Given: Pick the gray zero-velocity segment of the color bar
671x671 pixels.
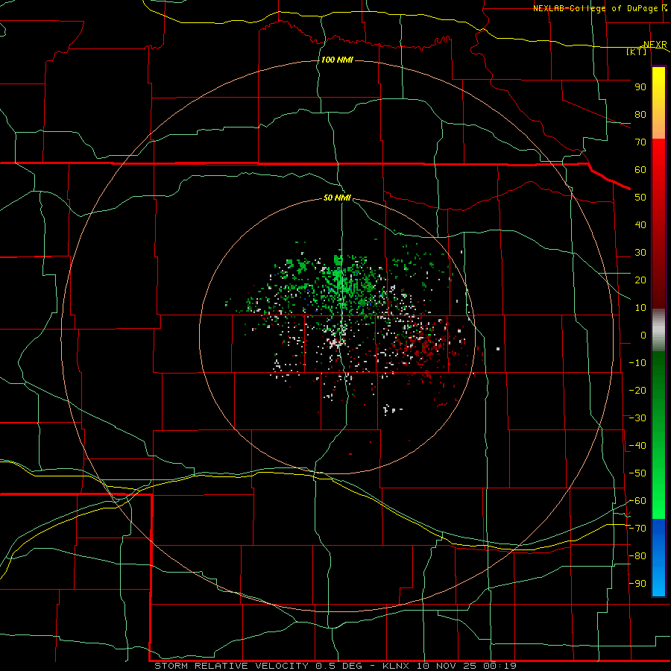Looking at the screenshot, I should (x=658, y=330).
